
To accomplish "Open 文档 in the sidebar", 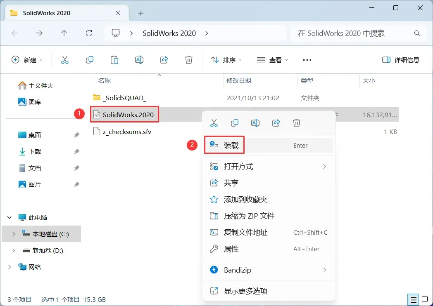I will click(29, 168).
